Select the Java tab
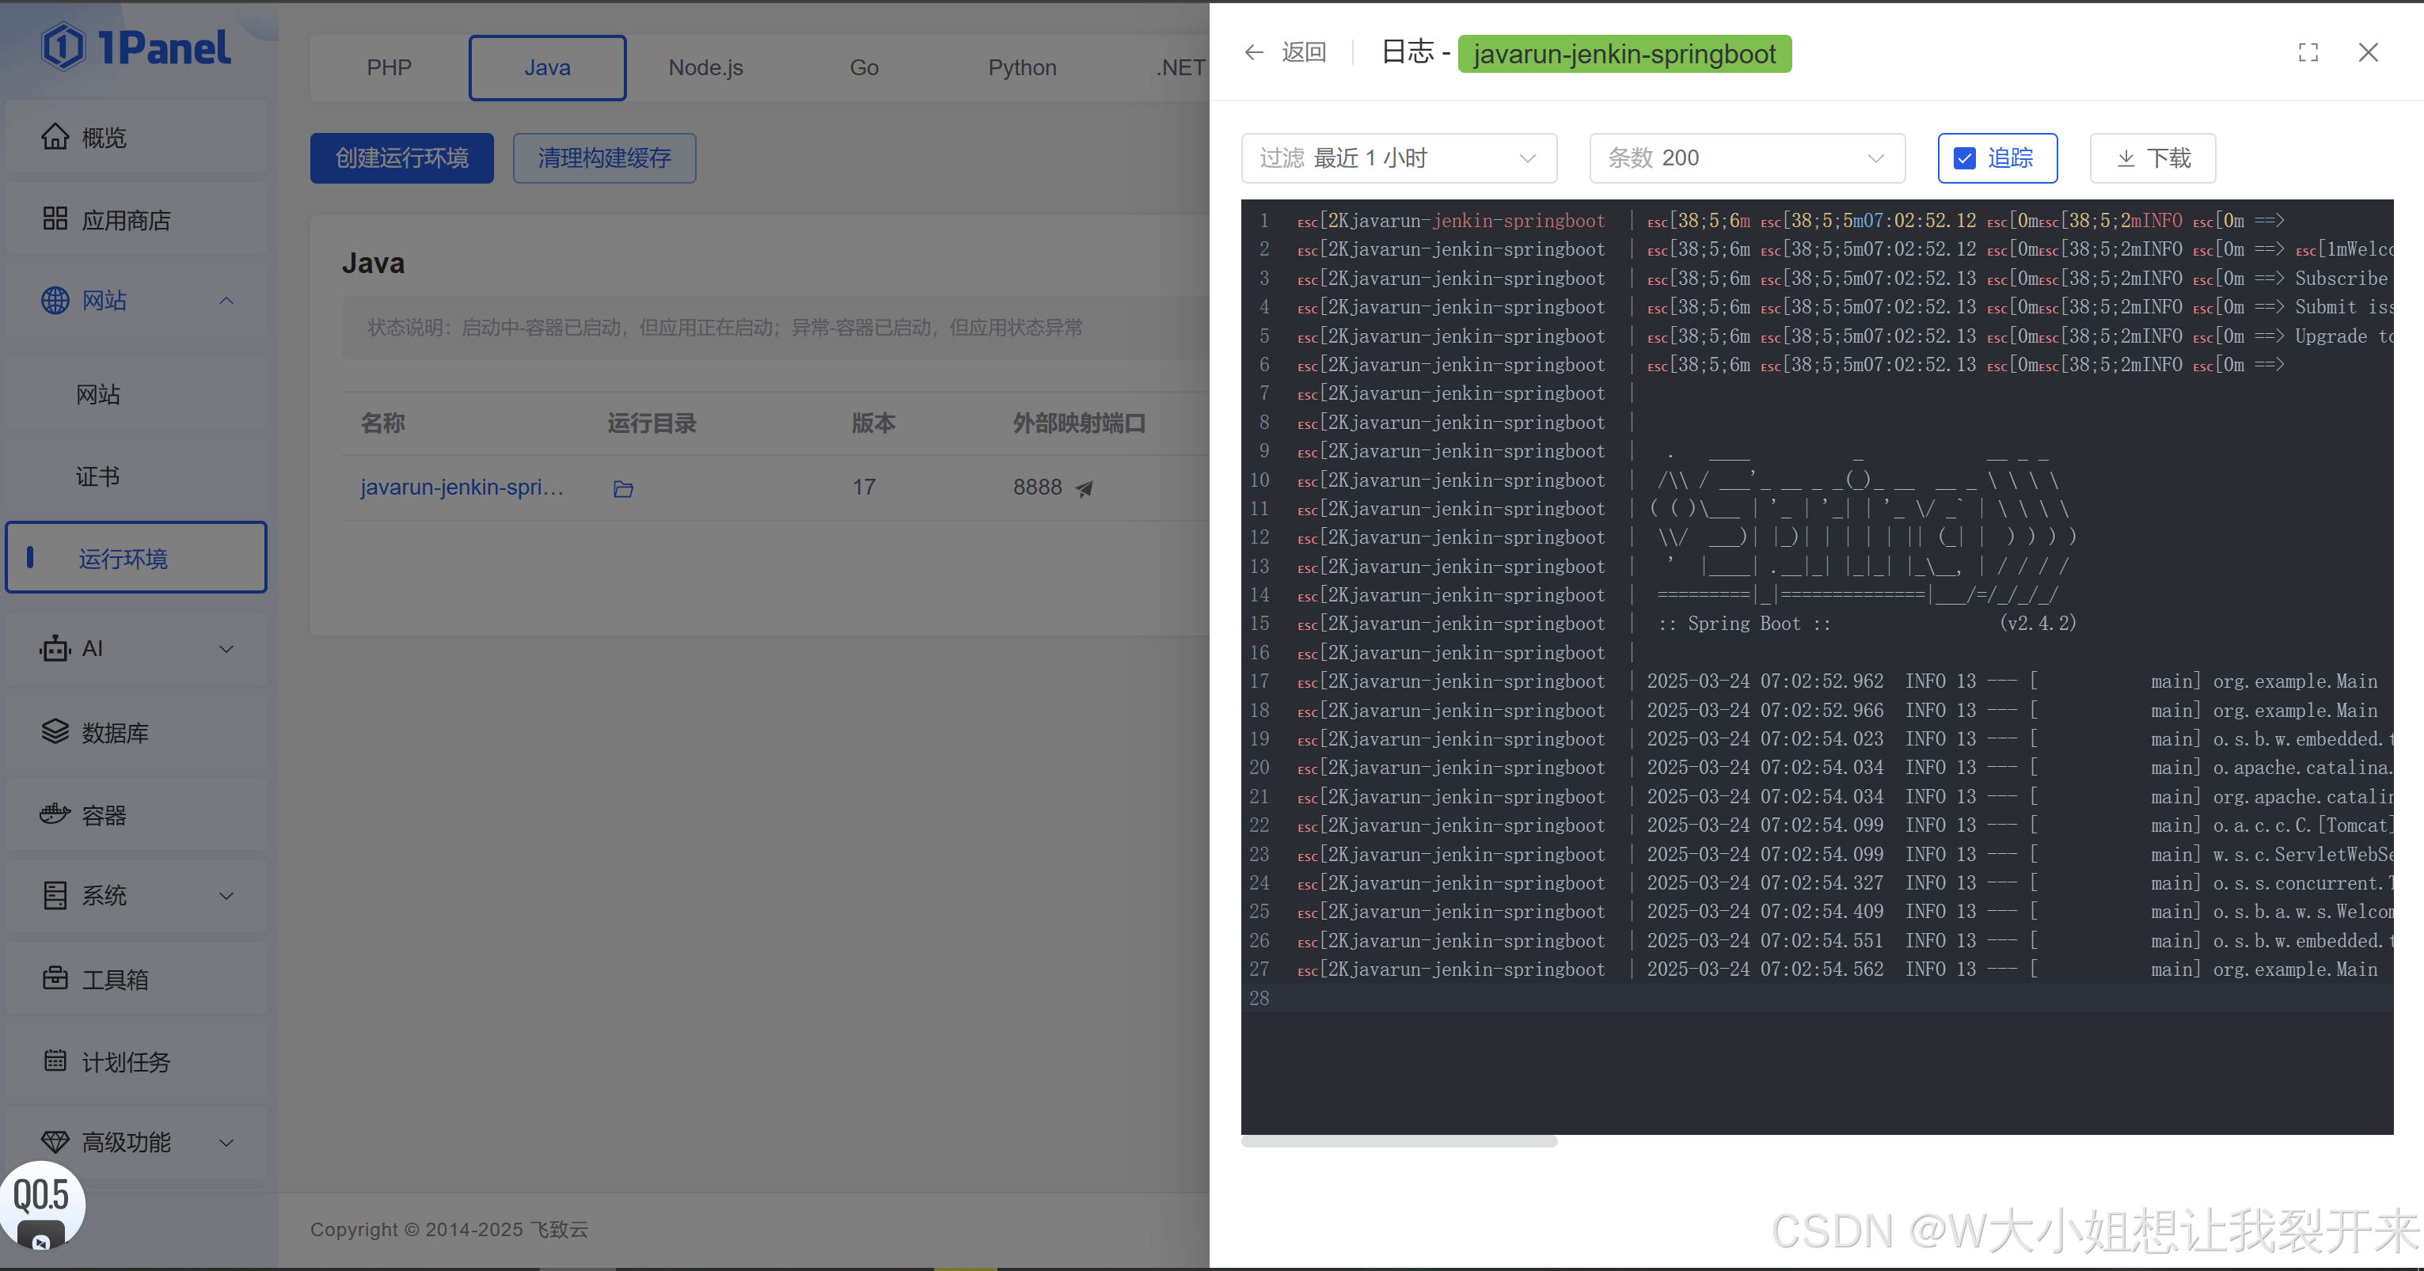Viewport: 2424px width, 1271px height. point(548,68)
